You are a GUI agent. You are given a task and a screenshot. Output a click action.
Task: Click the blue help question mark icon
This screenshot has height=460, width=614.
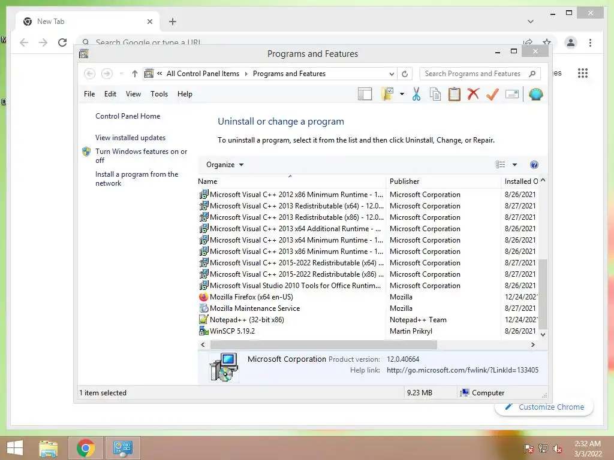[x=534, y=165]
